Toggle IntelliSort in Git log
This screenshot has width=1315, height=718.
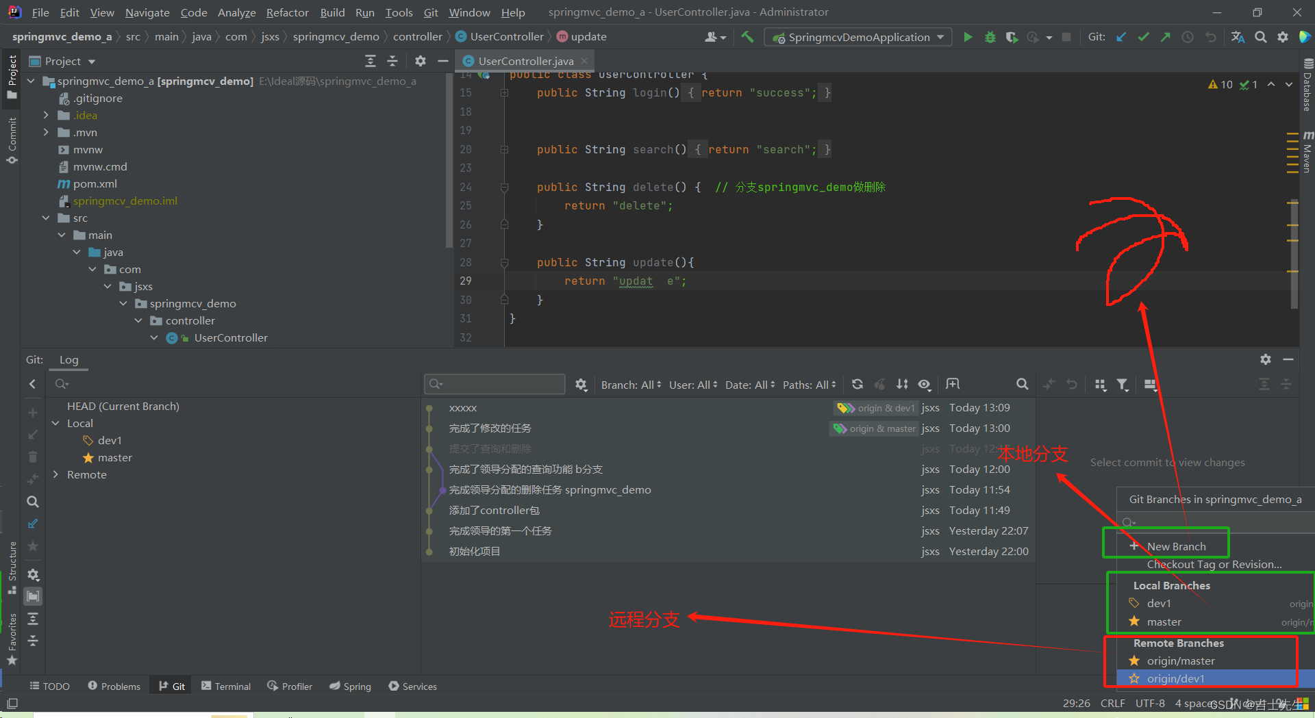[x=902, y=384]
